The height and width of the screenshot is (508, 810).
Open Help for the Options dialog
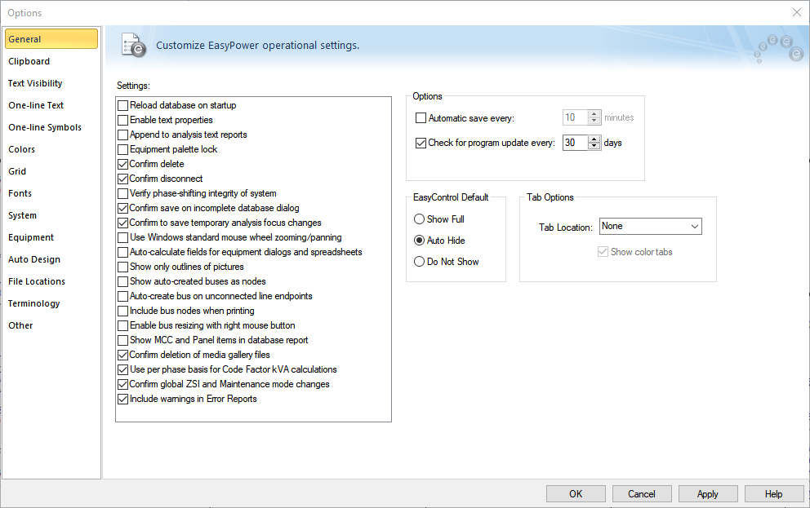[x=773, y=493]
